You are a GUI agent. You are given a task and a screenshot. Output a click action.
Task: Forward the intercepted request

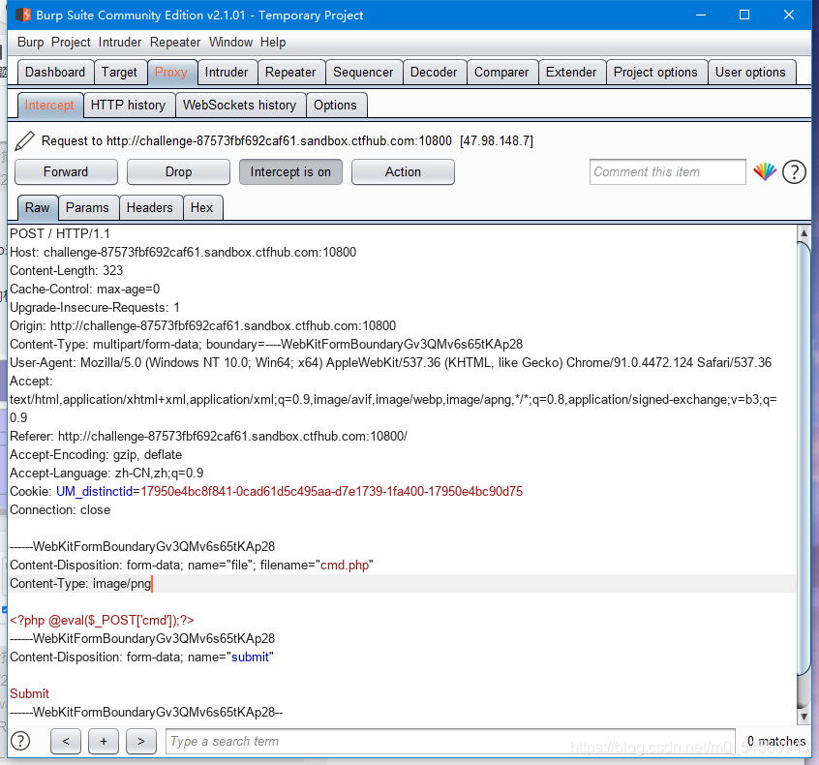pos(66,172)
